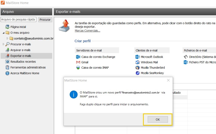Click the Exportar e-mails sidebar icon
This screenshot has height=134, width=216.
[7, 56]
